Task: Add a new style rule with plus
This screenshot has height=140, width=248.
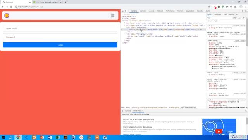Action: 244,18
